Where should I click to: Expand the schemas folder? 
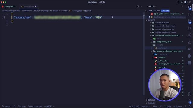pyautogui.click(x=153, y=58)
